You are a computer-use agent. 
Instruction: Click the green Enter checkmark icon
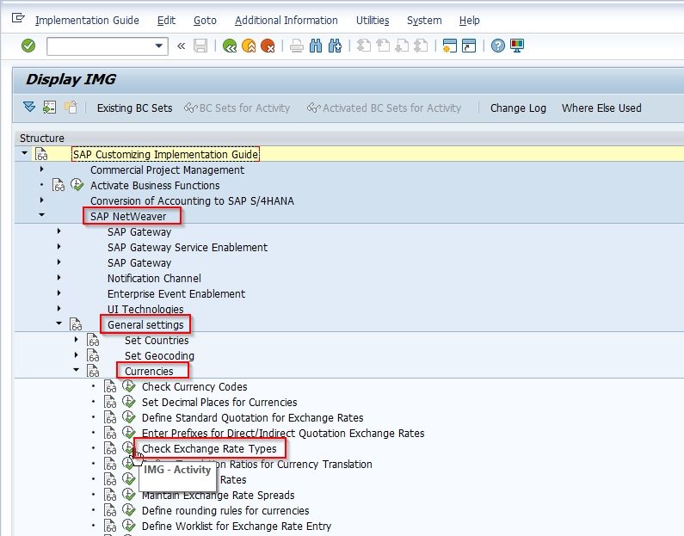pyautogui.click(x=28, y=46)
